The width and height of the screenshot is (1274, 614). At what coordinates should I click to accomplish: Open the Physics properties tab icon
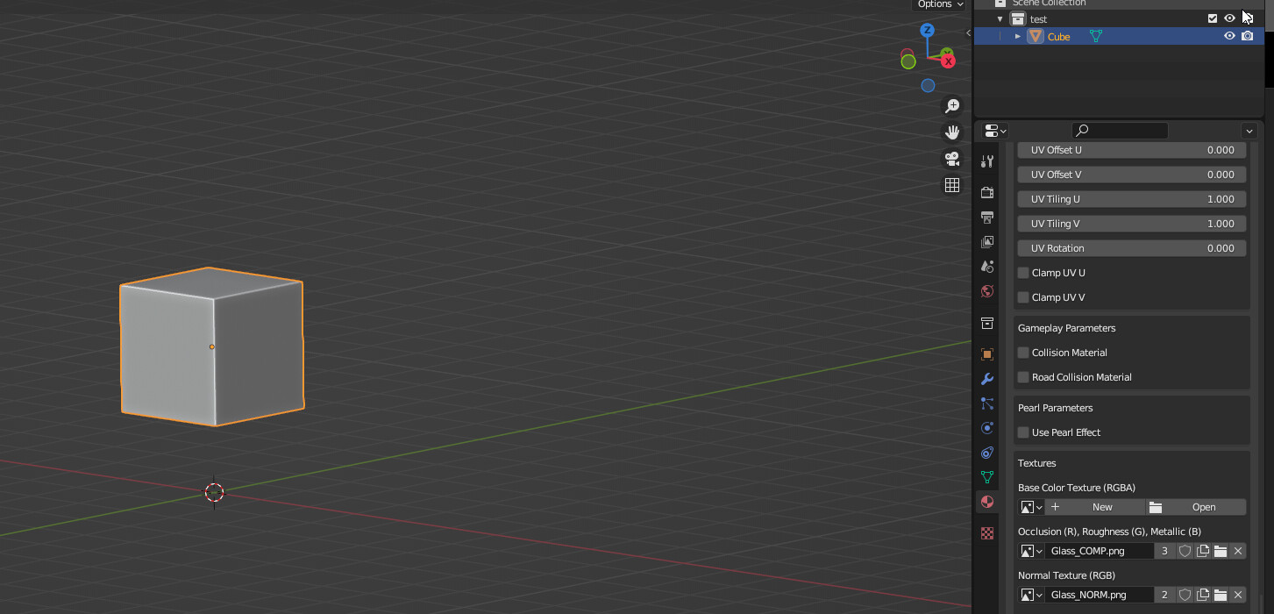pos(987,428)
